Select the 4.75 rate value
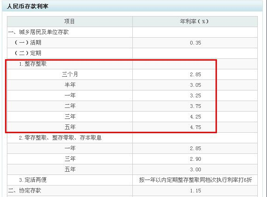Screen dimensions: 267x197 tap(195, 127)
